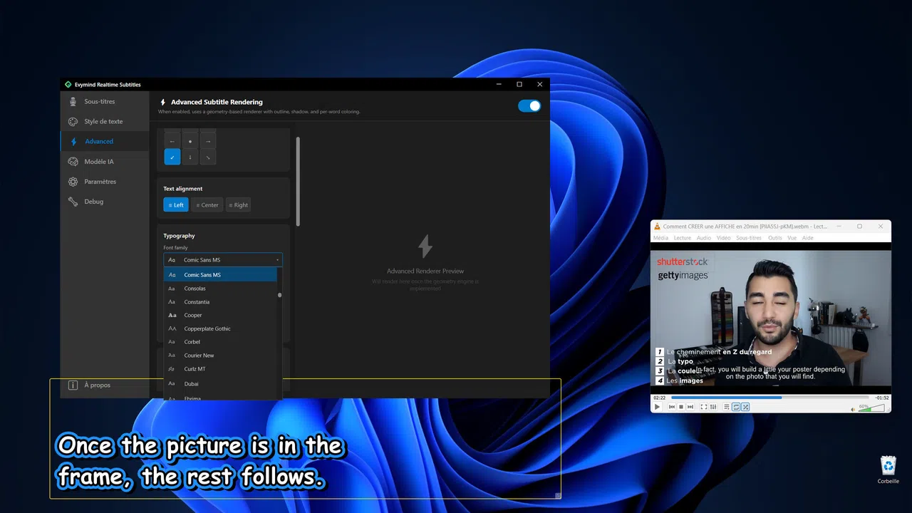Open VLC Audio menu

coord(704,238)
